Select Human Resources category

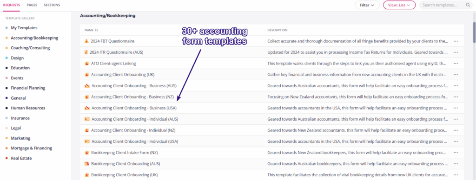coord(28,108)
